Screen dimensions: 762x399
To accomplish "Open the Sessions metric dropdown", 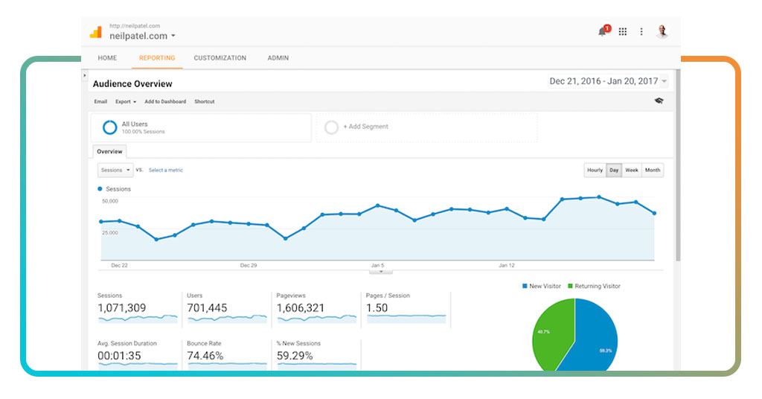I will [115, 170].
